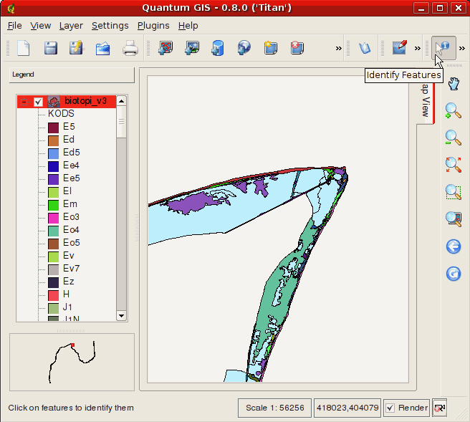Image resolution: width=470 pixels, height=422 pixels.
Task: Click the Add Raster Layer icon
Action: pyautogui.click(x=192, y=48)
